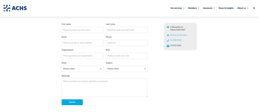Focus the First name field

pyautogui.click(x=82, y=30)
